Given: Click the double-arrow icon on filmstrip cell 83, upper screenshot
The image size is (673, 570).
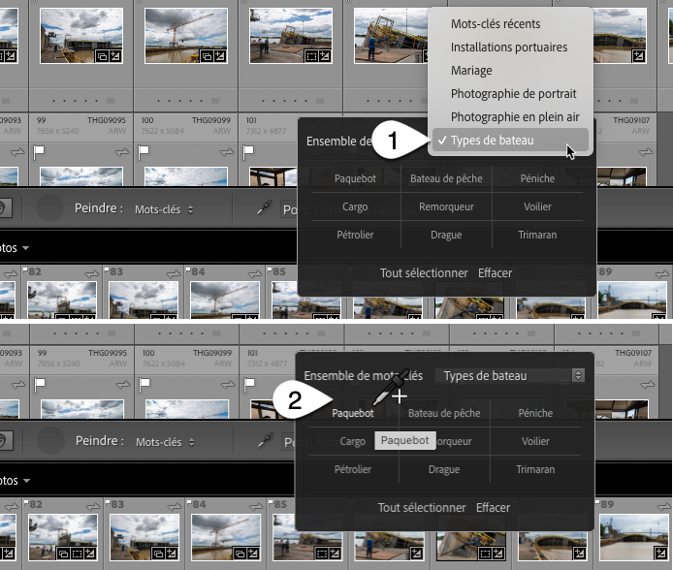Looking at the screenshot, I should 174,273.
